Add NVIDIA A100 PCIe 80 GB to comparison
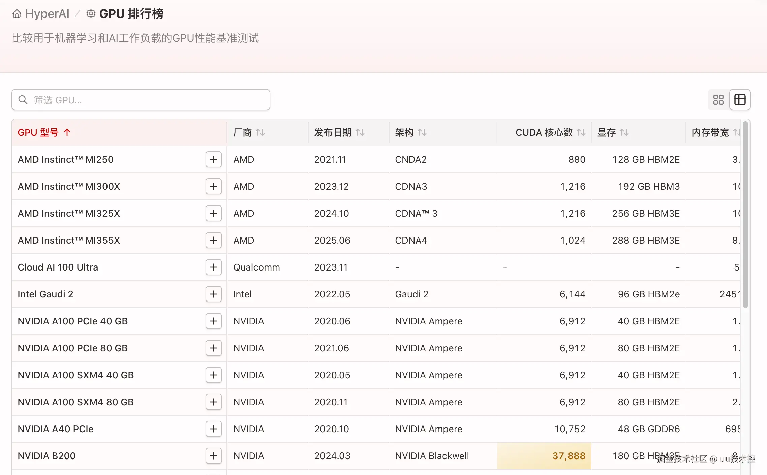The height and width of the screenshot is (475, 767). click(x=213, y=348)
